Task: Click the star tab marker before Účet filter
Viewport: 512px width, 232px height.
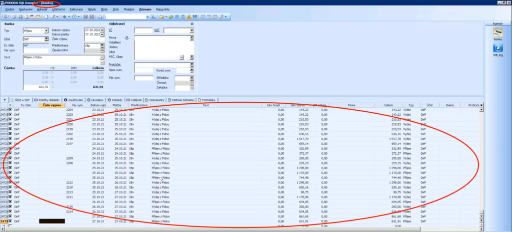Action: (4, 100)
